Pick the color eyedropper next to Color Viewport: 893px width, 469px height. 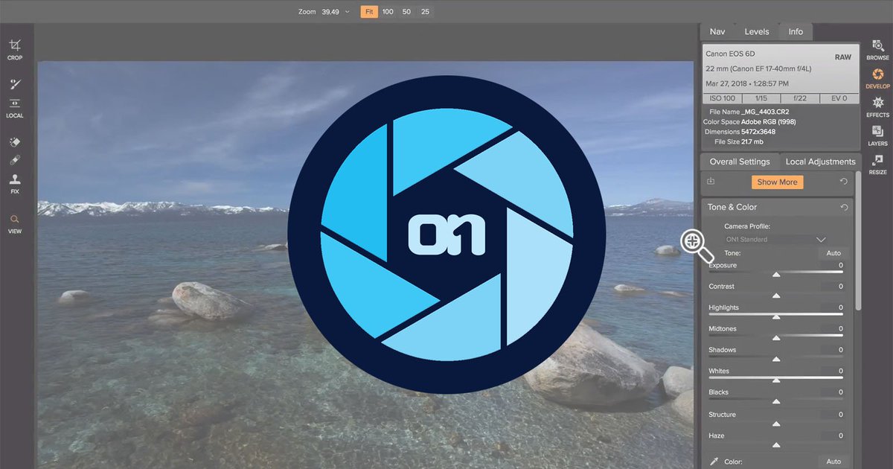click(x=714, y=462)
